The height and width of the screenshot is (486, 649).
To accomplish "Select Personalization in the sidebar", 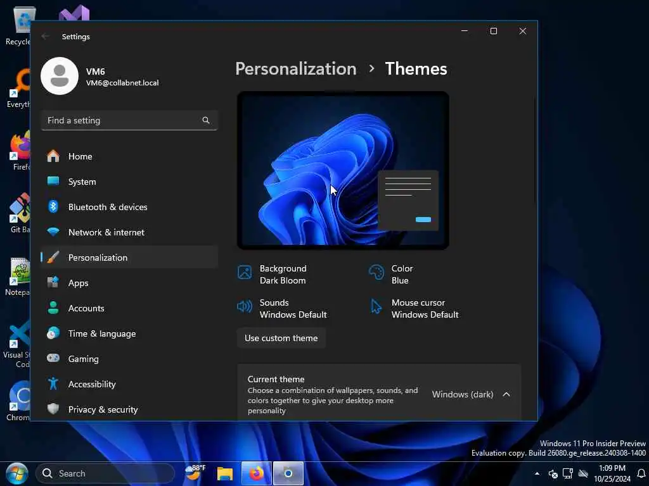I will [x=129, y=257].
